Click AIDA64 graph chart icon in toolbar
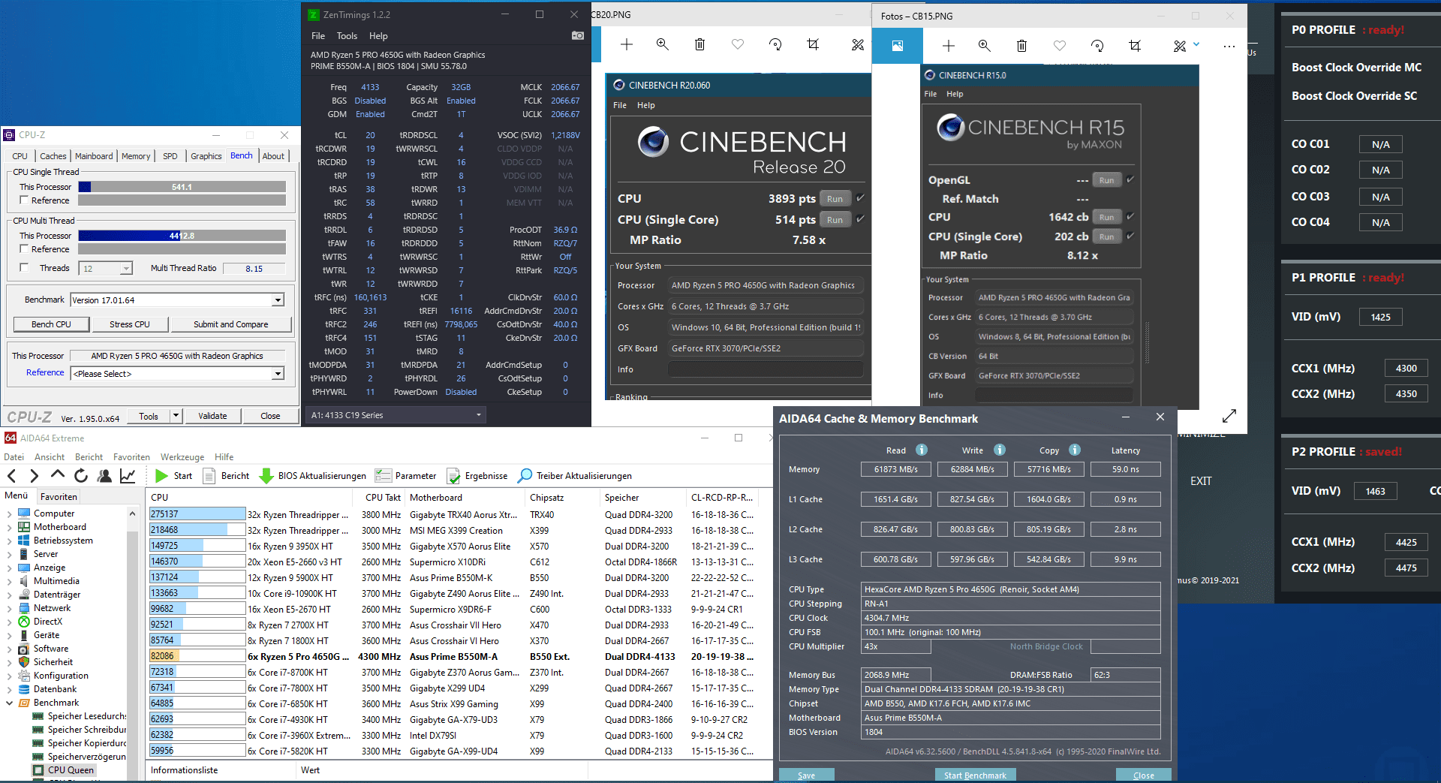The height and width of the screenshot is (783, 1441). 128,475
